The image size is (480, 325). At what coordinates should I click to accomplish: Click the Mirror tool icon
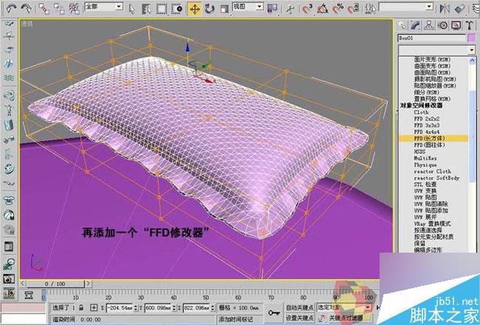tap(445, 9)
